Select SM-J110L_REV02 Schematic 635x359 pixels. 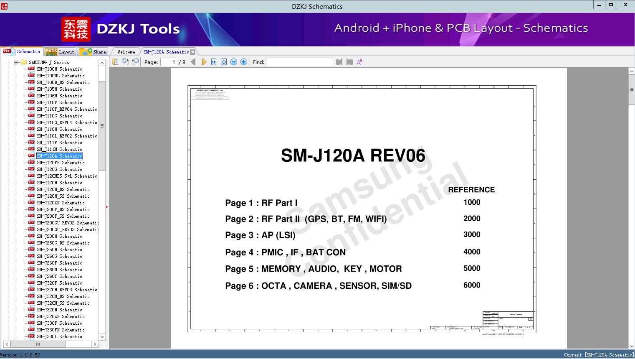click(67, 136)
